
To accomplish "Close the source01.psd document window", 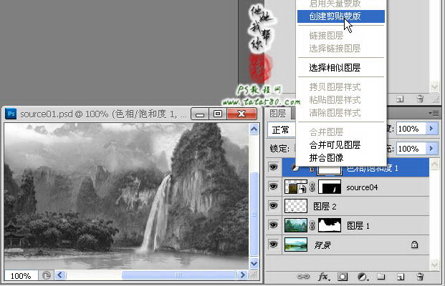I will pos(241,114).
